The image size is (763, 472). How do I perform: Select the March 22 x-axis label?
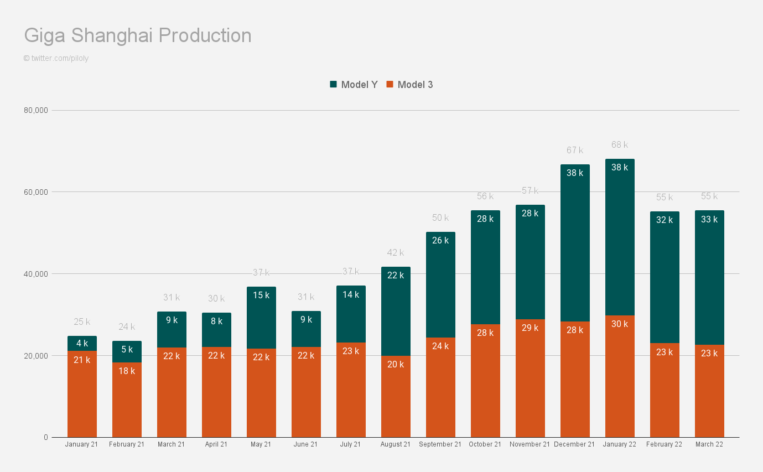pos(709,444)
